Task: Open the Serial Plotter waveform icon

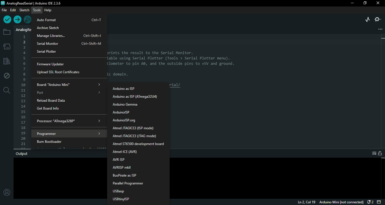Action: coord(368,19)
